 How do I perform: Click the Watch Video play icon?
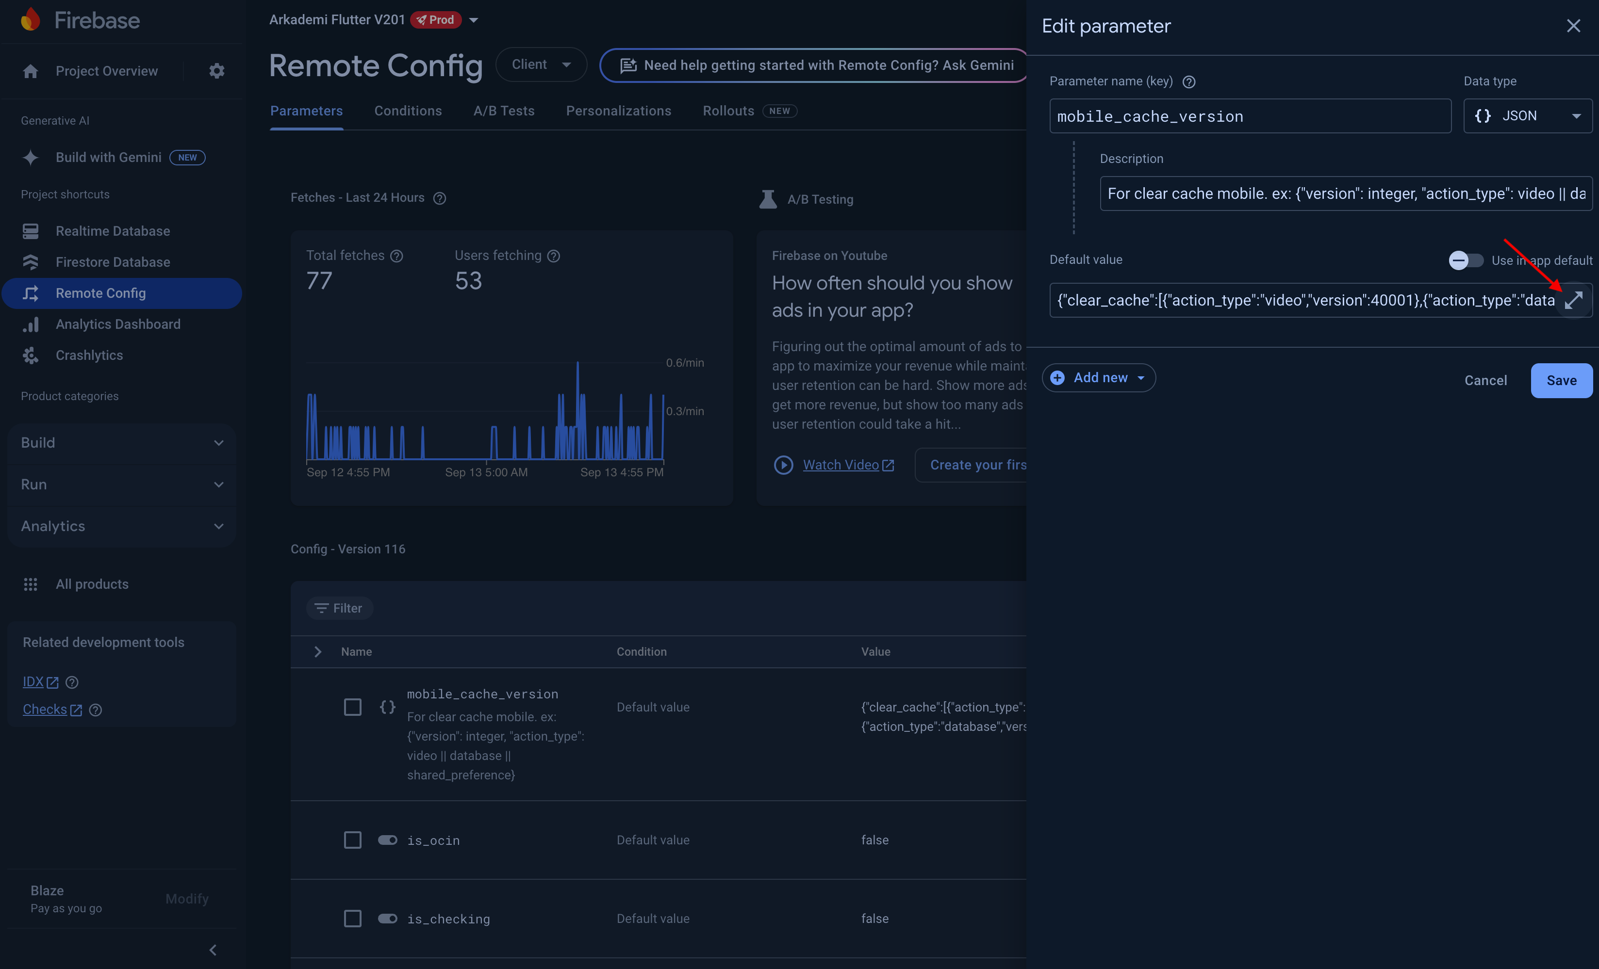[x=783, y=465]
